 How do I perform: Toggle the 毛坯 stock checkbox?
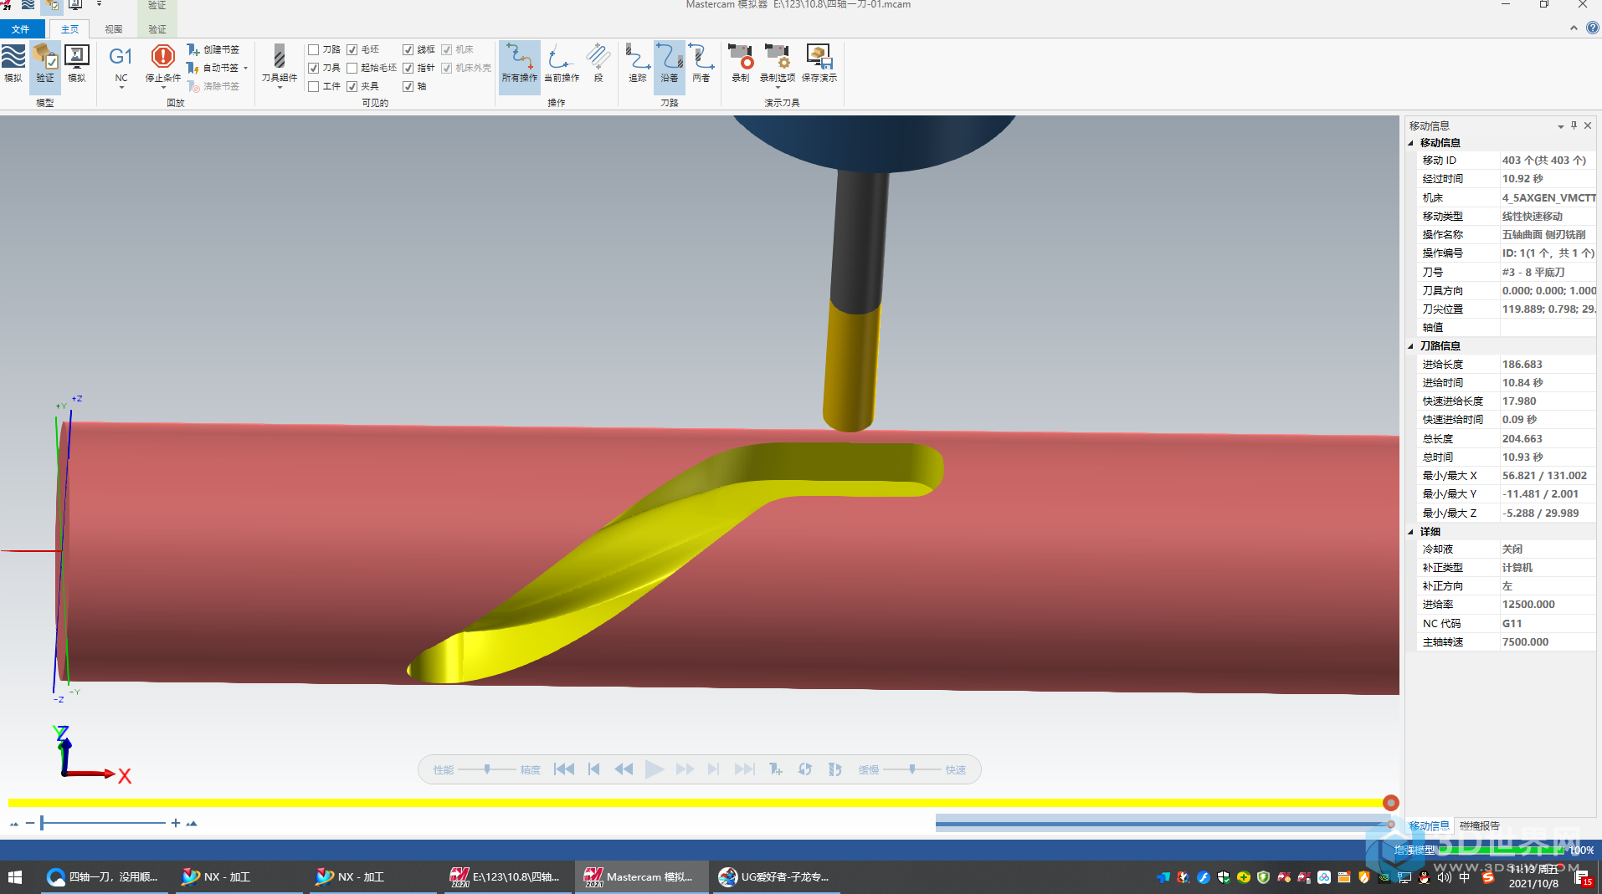[352, 49]
